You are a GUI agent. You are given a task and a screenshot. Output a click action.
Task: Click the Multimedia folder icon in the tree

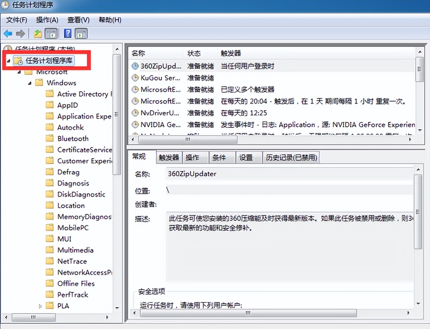(x=49, y=250)
